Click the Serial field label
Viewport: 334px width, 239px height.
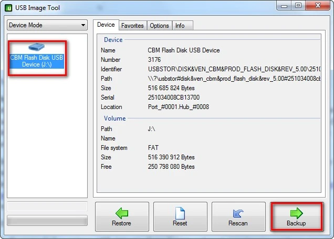(107, 97)
